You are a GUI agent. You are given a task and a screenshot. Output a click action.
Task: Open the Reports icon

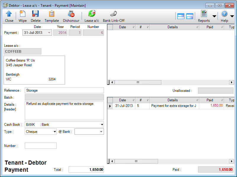coord(204,14)
